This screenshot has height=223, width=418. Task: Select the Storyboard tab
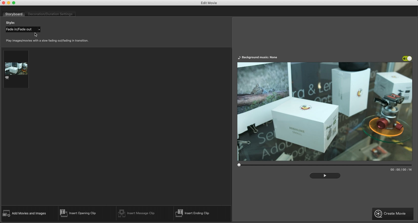(x=14, y=14)
